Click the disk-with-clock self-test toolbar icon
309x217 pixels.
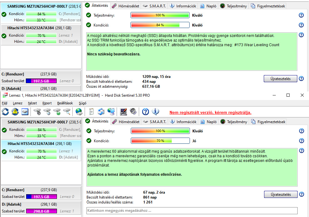47,112
